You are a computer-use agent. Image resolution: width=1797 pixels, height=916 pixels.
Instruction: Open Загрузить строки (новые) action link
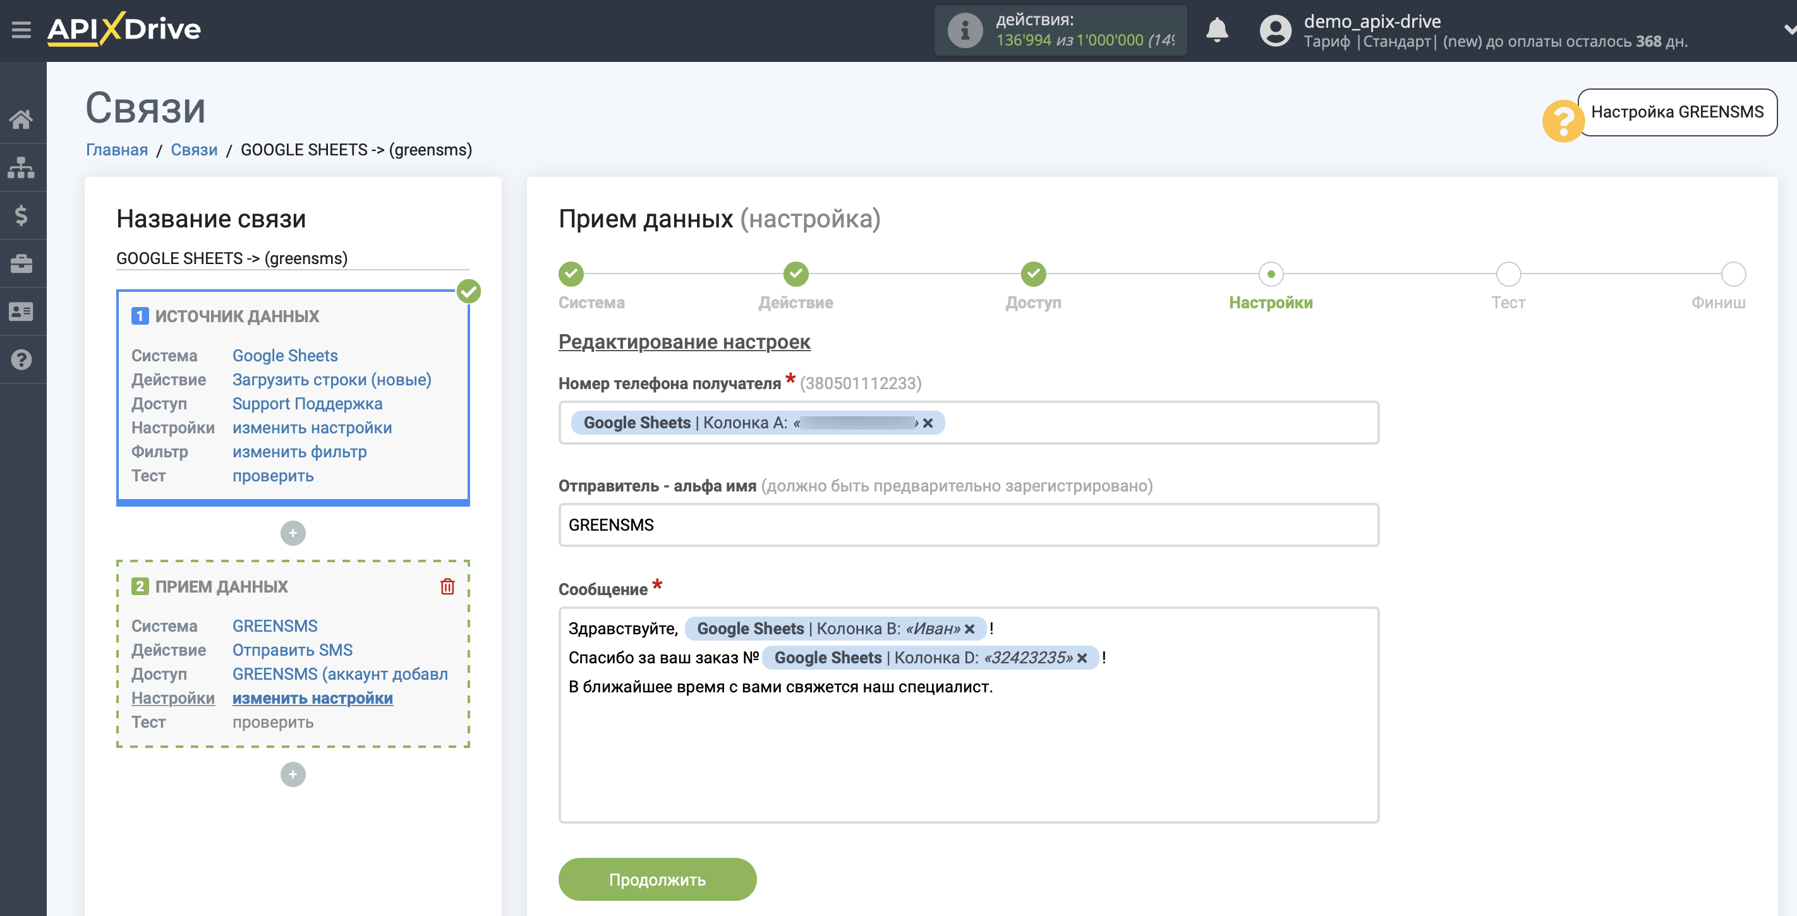pyautogui.click(x=331, y=380)
